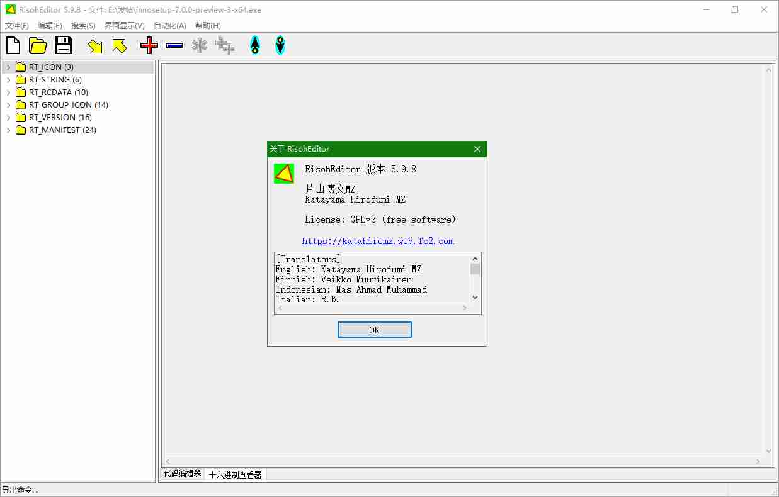Click the RT_STRING folder icon
Image resolution: width=779 pixels, height=497 pixels.
[x=20, y=79]
